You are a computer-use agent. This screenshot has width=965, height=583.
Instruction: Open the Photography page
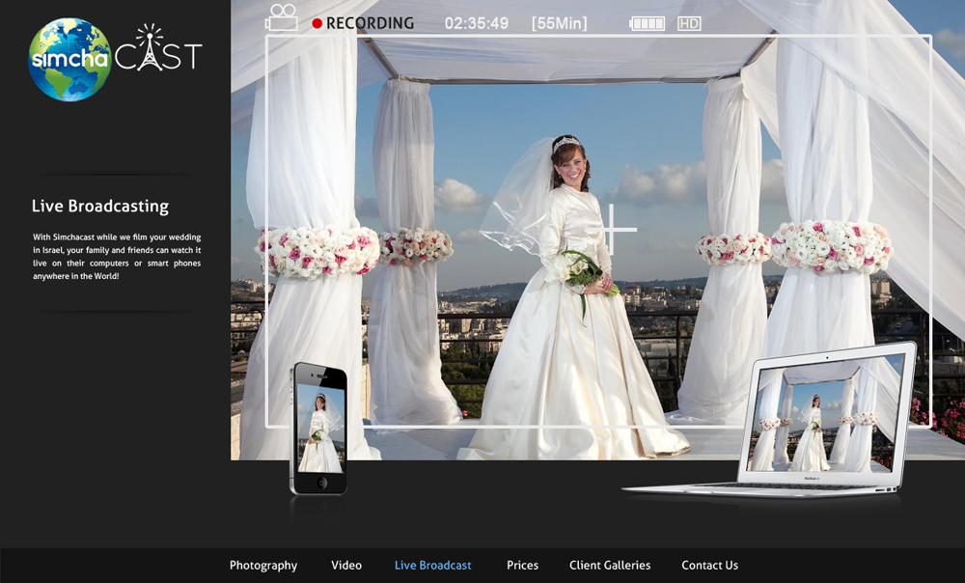tap(263, 566)
